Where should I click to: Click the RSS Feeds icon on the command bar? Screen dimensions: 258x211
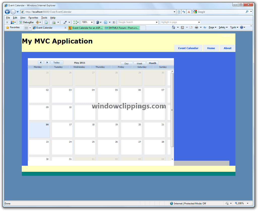click(182, 27)
